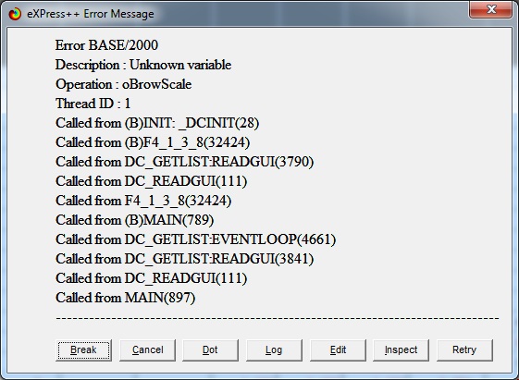The width and height of the screenshot is (519, 380).
Task: Select 'Operation : oBrowScale' line
Action: 123,84
